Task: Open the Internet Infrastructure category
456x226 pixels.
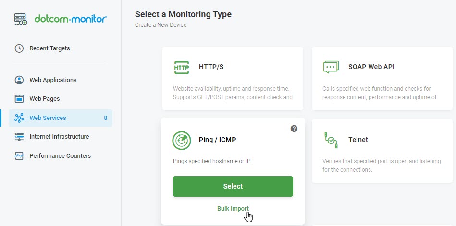Action: [x=59, y=137]
